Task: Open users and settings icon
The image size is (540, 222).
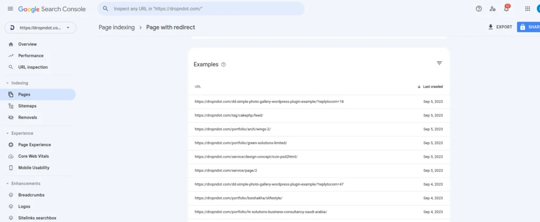Action: tap(493, 9)
